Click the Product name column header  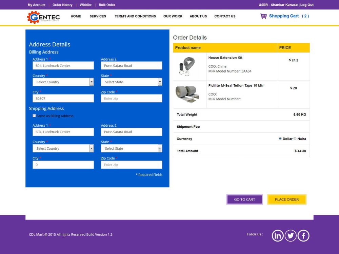[x=188, y=48]
